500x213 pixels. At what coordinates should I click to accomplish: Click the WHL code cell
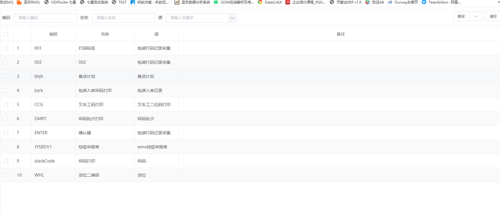[54, 175]
